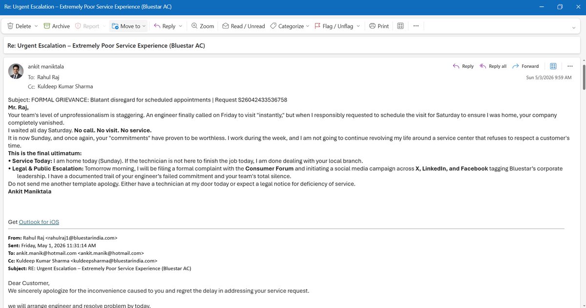This screenshot has width=586, height=308.
Task: Click the Delete trash icon
Action: coord(10,26)
